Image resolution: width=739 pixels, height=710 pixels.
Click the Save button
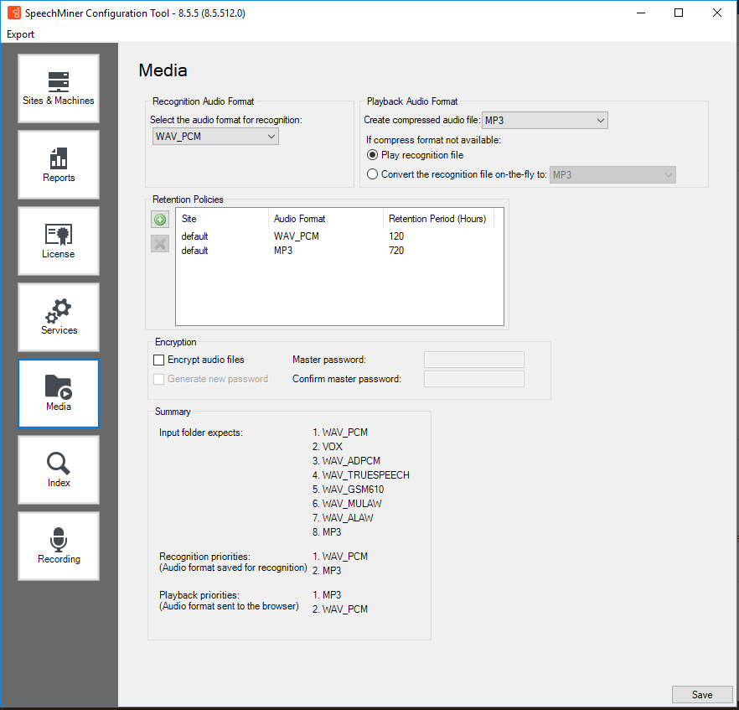(702, 694)
